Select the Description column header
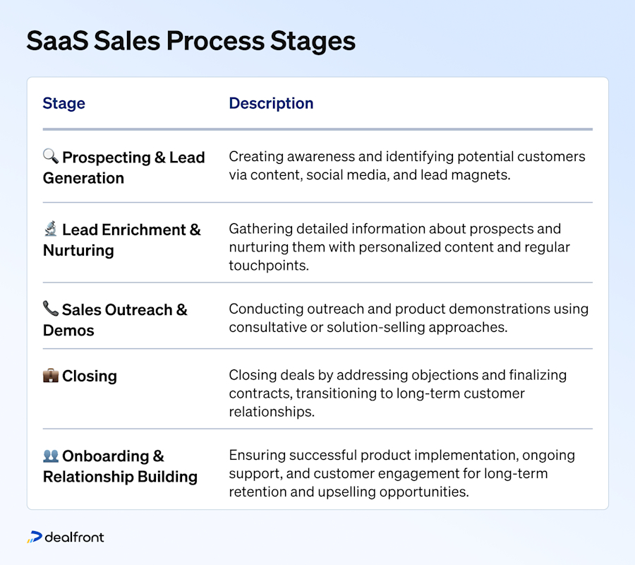Screen dimensions: 635x565 click(x=271, y=103)
